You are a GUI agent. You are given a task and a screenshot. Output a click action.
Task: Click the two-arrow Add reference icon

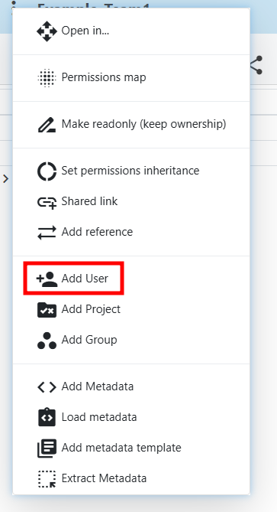(47, 233)
